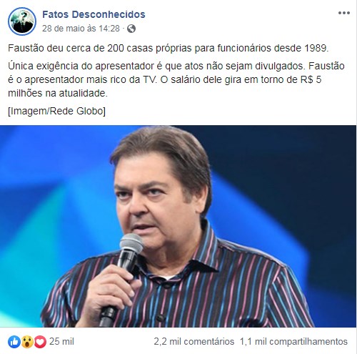Open the post photo in viewer
The width and height of the screenshot is (357, 354).
tap(178, 226)
